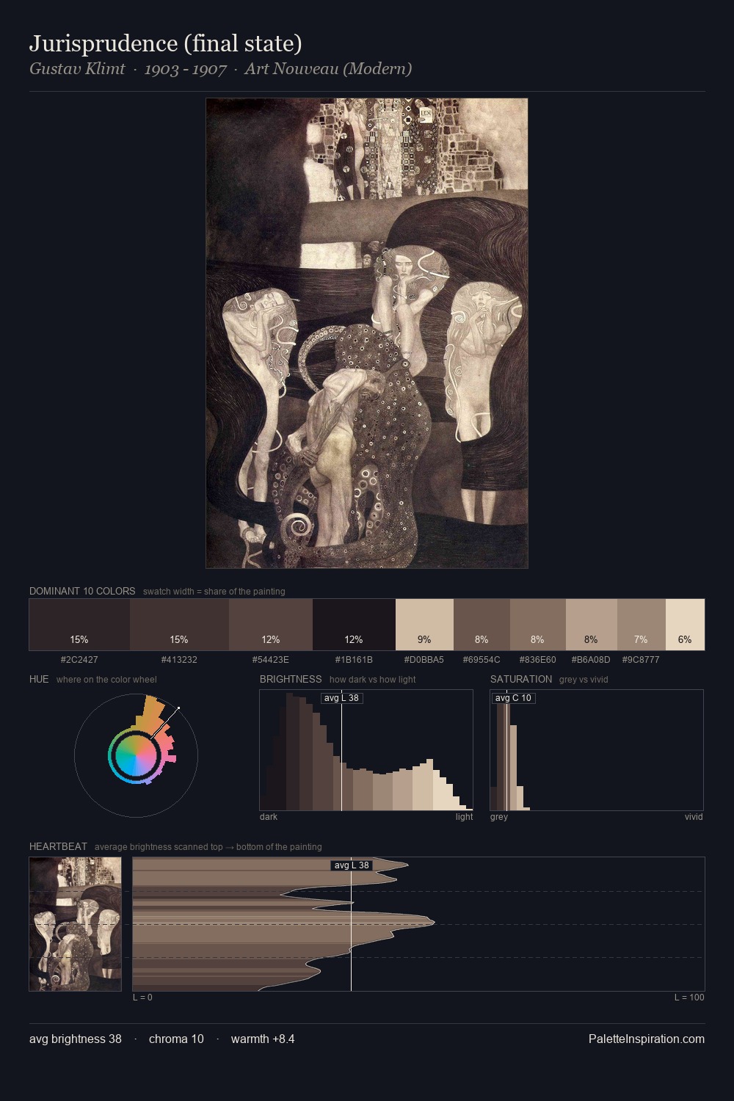The width and height of the screenshot is (734, 1101).
Task: Click hex code '#D0BBA5'
Action: tap(424, 660)
